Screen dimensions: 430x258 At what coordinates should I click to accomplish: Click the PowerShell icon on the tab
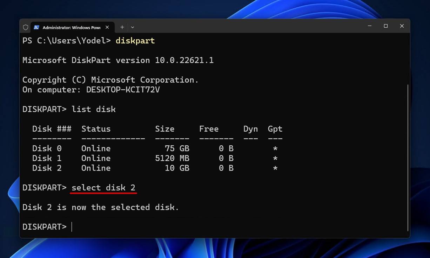coord(37,27)
